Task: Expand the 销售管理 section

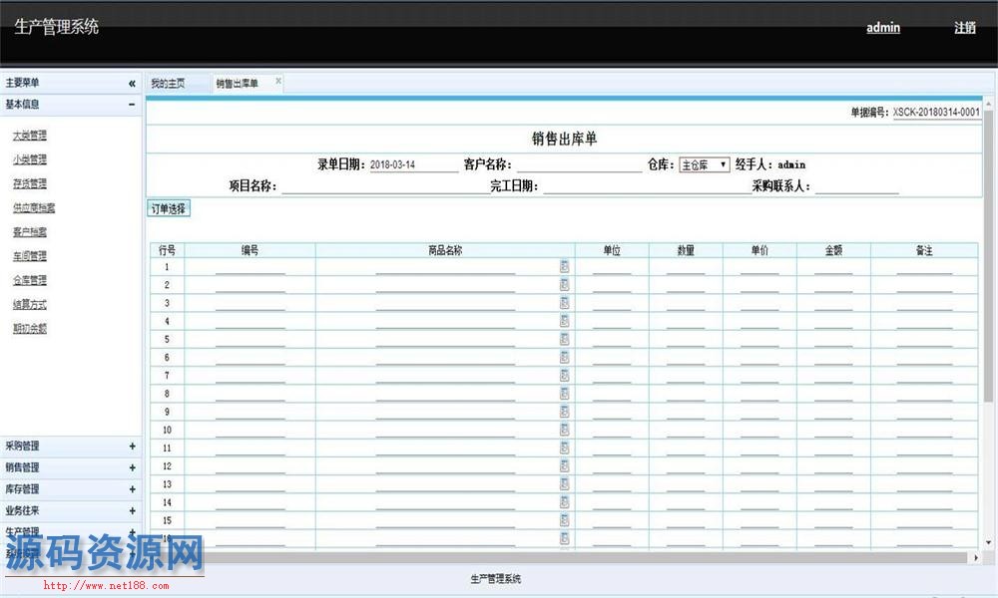Action: [x=132, y=467]
